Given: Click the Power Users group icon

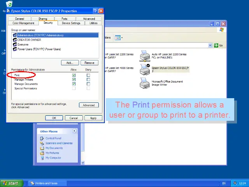Looking at the screenshot, I should point(15,49).
